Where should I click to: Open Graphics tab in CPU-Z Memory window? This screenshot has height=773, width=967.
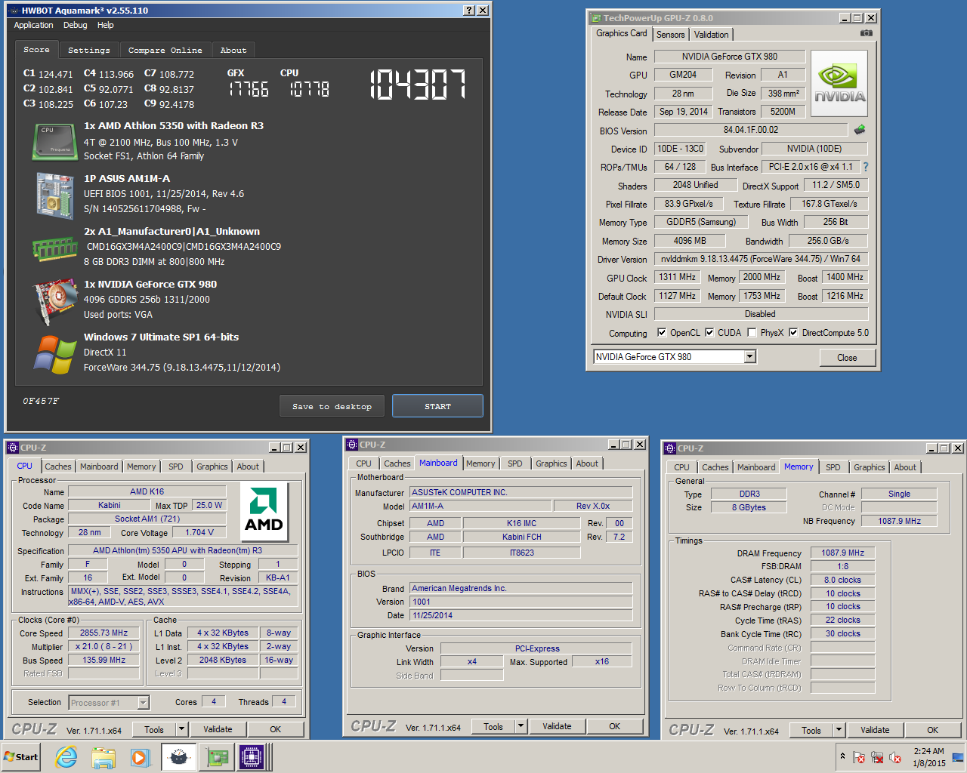870,467
